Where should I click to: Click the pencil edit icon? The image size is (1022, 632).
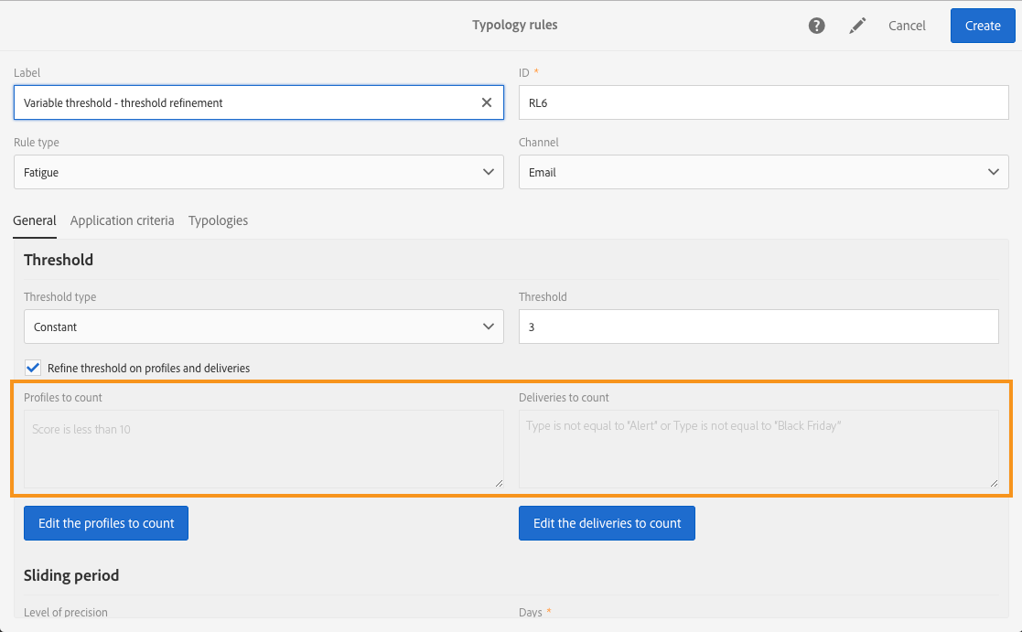click(857, 26)
